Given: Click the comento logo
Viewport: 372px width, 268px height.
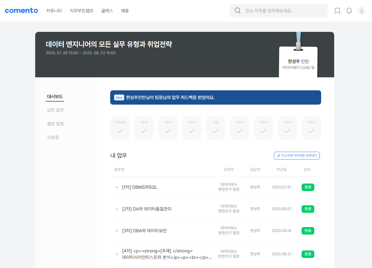Looking at the screenshot, I should (21, 11).
